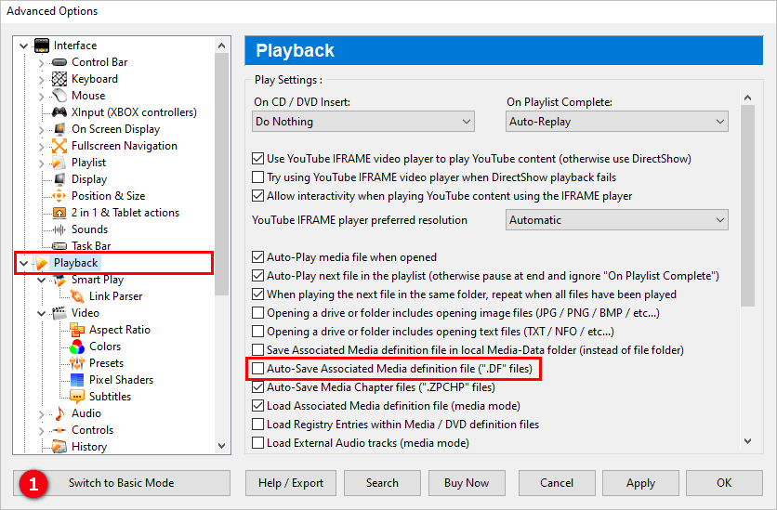
Task: Click the Audio music note icon
Action: (59, 413)
